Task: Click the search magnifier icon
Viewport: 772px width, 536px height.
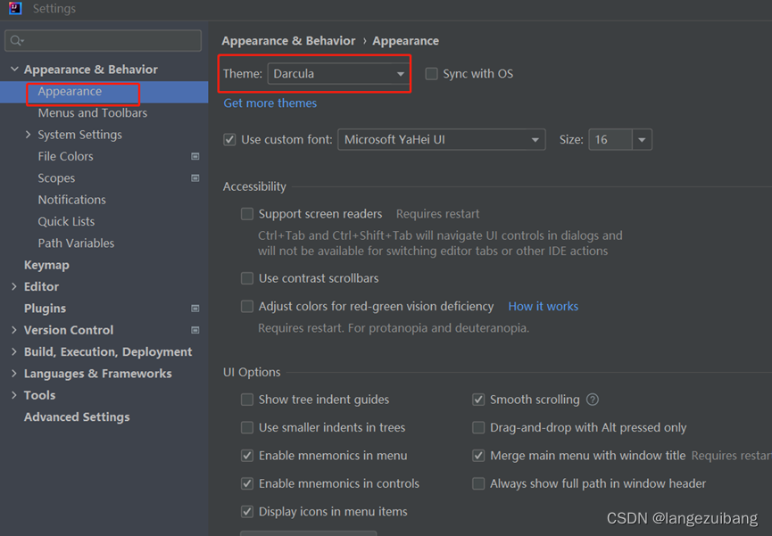Action: click(17, 41)
